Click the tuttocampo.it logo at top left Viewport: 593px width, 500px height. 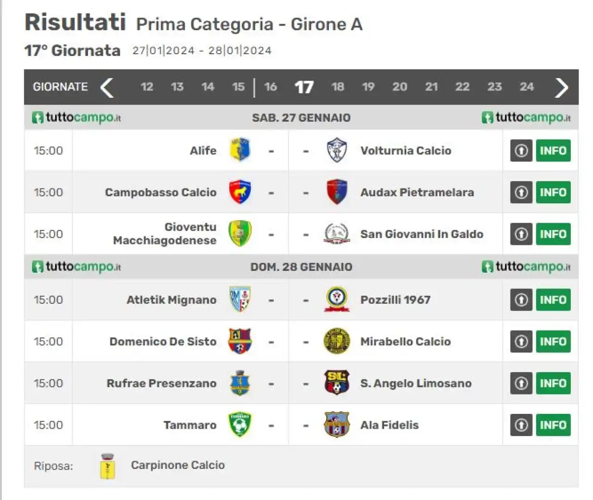point(76,118)
